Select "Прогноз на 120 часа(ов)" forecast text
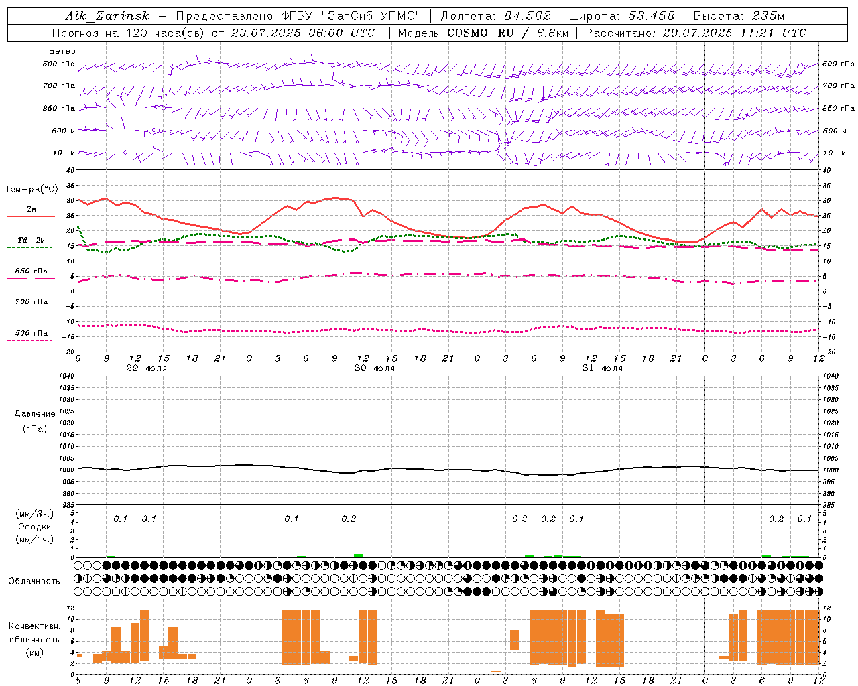858x686 pixels. pyautogui.click(x=129, y=33)
